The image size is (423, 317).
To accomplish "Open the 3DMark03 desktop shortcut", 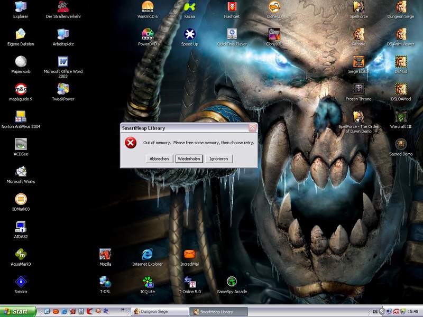I will pyautogui.click(x=21, y=199).
